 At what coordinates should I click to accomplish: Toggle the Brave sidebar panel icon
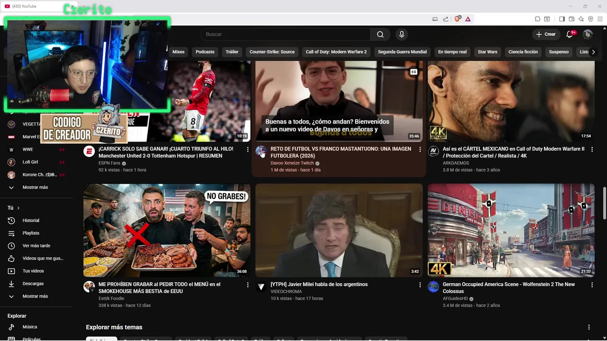562,19
